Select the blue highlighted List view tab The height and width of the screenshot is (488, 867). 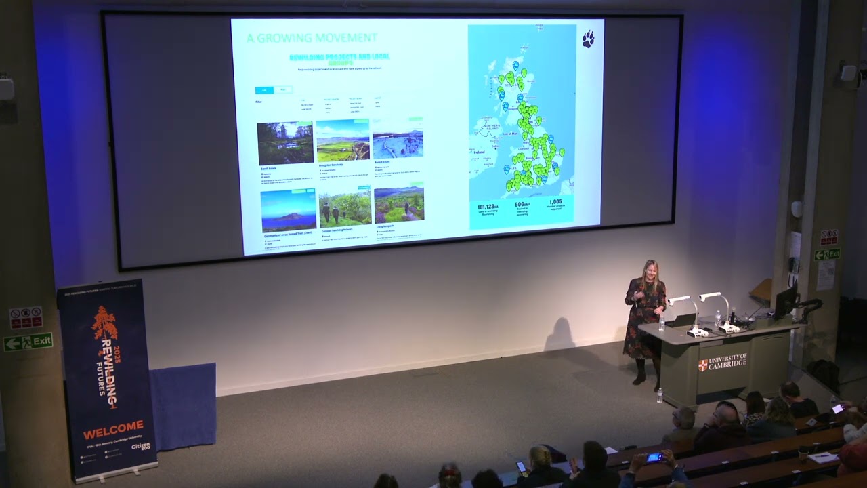pyautogui.click(x=264, y=89)
